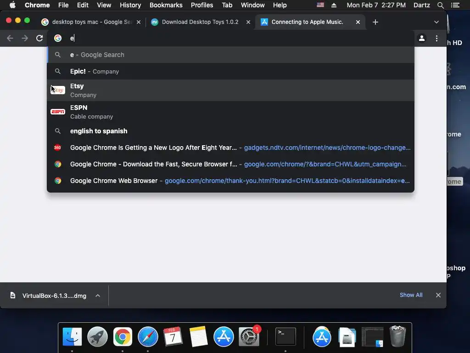Viewport: 470px width, 353px height.
Task: Select the Etsy Company suggestion
Action: click(x=230, y=91)
